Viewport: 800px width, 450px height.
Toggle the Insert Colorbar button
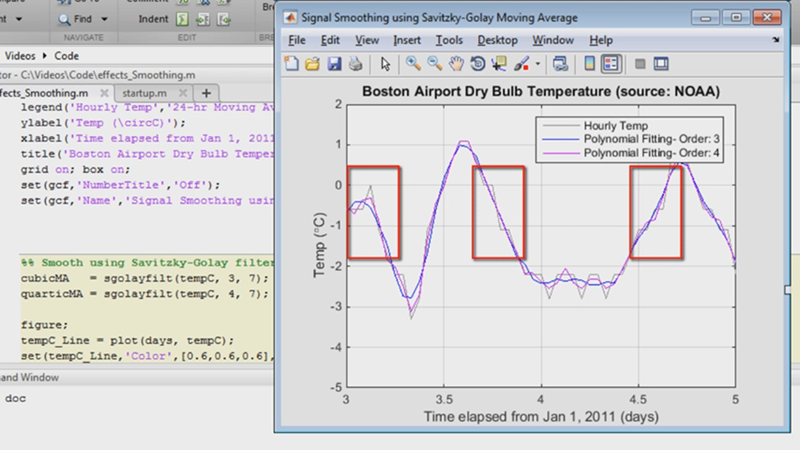(x=589, y=64)
